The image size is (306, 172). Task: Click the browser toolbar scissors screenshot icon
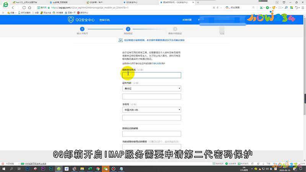click(x=261, y=8)
